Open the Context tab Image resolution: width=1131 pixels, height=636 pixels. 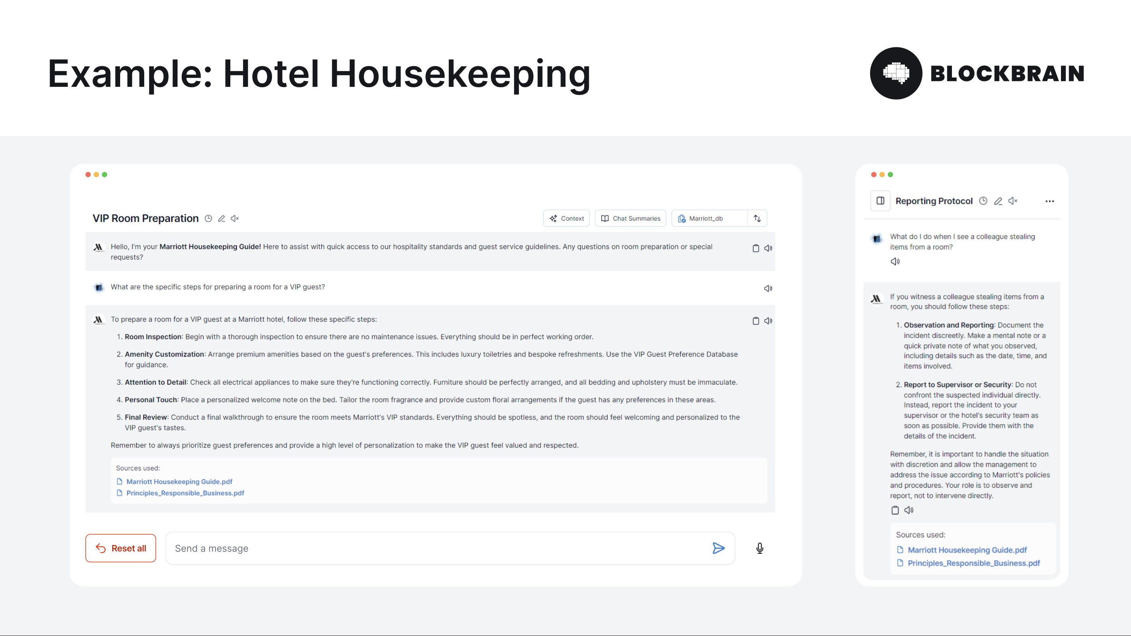566,219
